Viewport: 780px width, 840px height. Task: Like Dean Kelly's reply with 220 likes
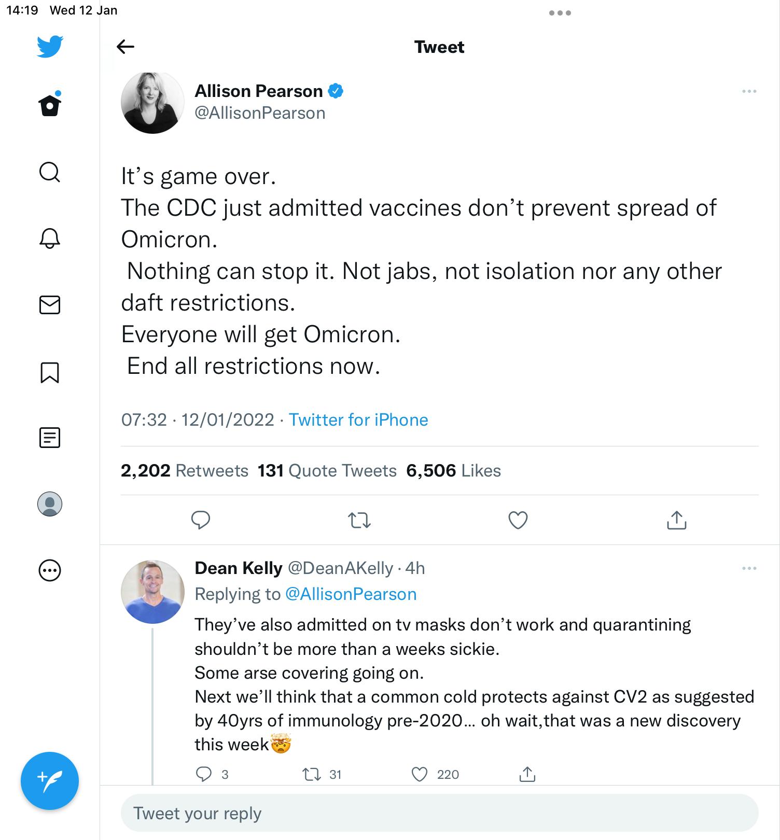click(419, 774)
